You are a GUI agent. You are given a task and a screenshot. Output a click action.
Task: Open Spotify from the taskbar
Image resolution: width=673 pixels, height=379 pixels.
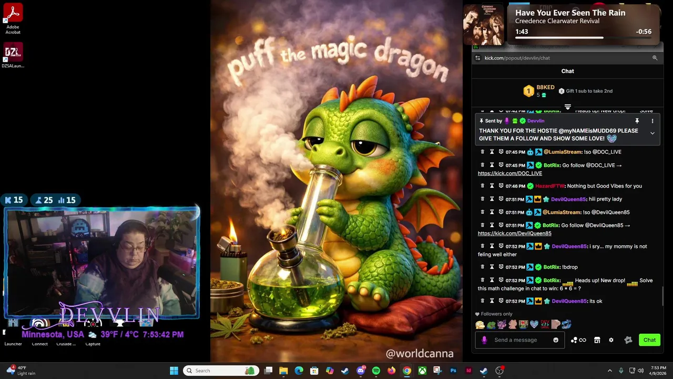[x=376, y=371]
